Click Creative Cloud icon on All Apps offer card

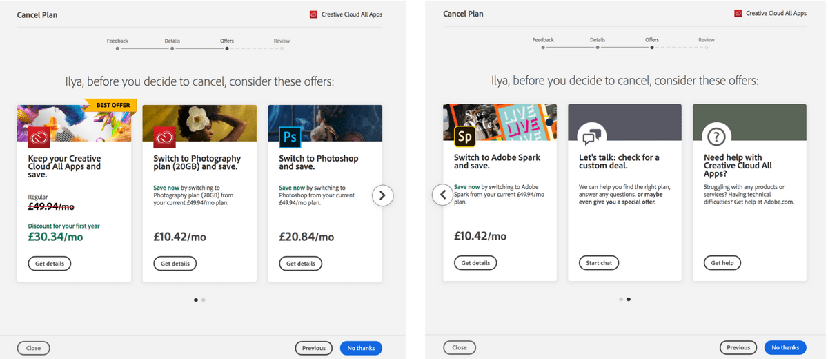[x=39, y=137]
